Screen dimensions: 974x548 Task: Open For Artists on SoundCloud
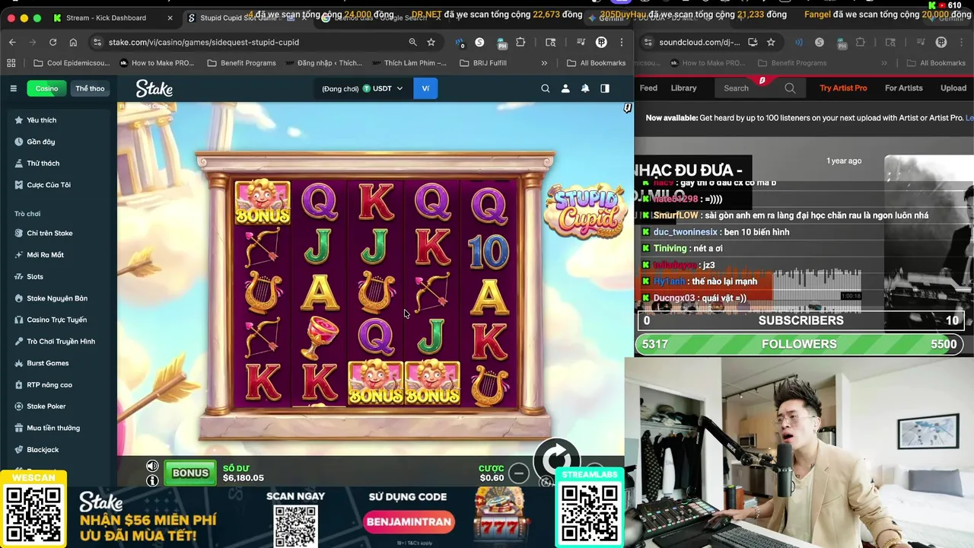(x=903, y=88)
